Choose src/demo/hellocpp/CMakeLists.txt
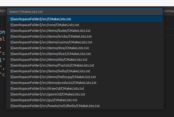This screenshot has width=174, height=117. tap(53, 77)
